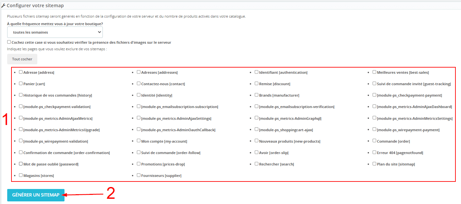Exclude Contactez-nous [contact] page
Image resolution: width=461 pixels, height=204 pixels.
(x=139, y=84)
